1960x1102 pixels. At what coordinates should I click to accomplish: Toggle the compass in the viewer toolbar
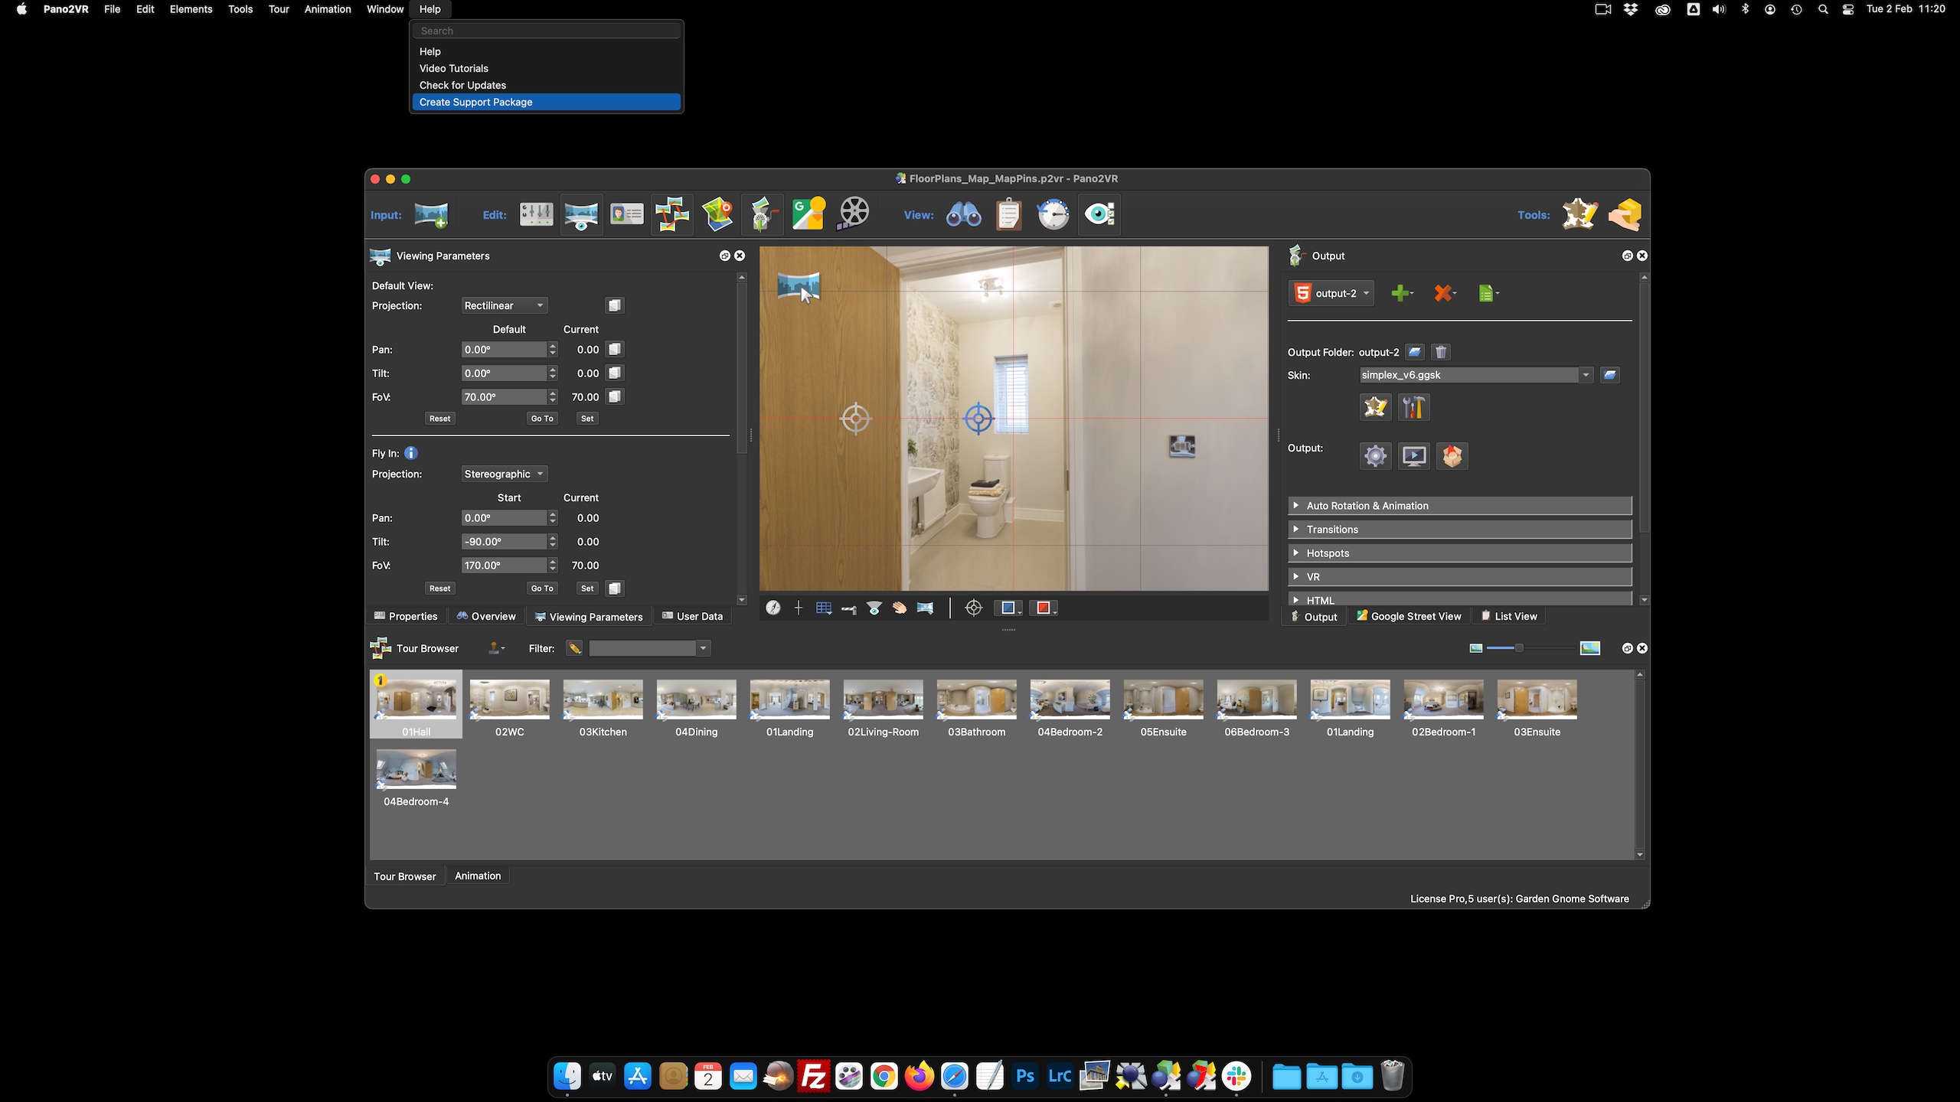tap(773, 608)
